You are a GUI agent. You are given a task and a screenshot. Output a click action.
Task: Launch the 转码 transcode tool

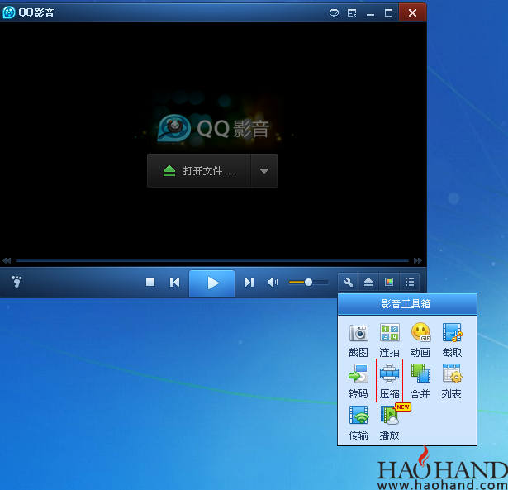pyautogui.click(x=358, y=381)
